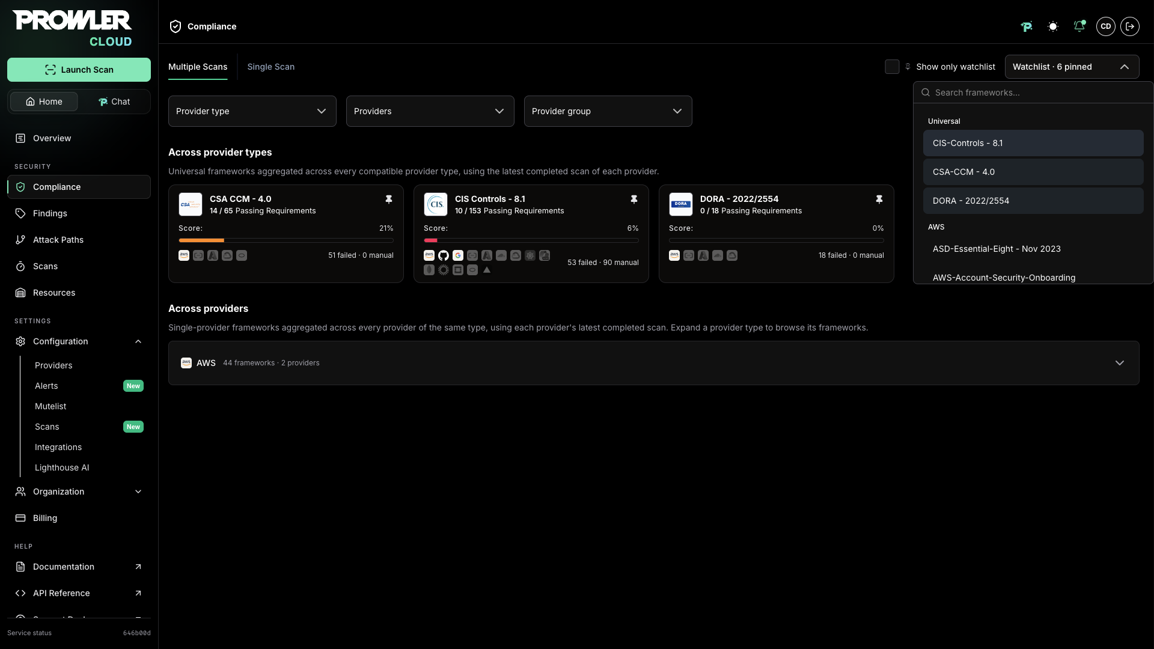
Task: Open the Chat tab in sidebar
Action: [114, 102]
